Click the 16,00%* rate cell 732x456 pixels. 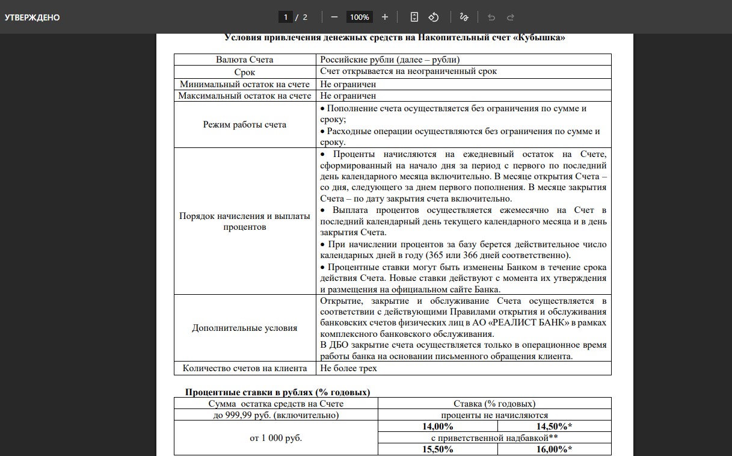554,449
